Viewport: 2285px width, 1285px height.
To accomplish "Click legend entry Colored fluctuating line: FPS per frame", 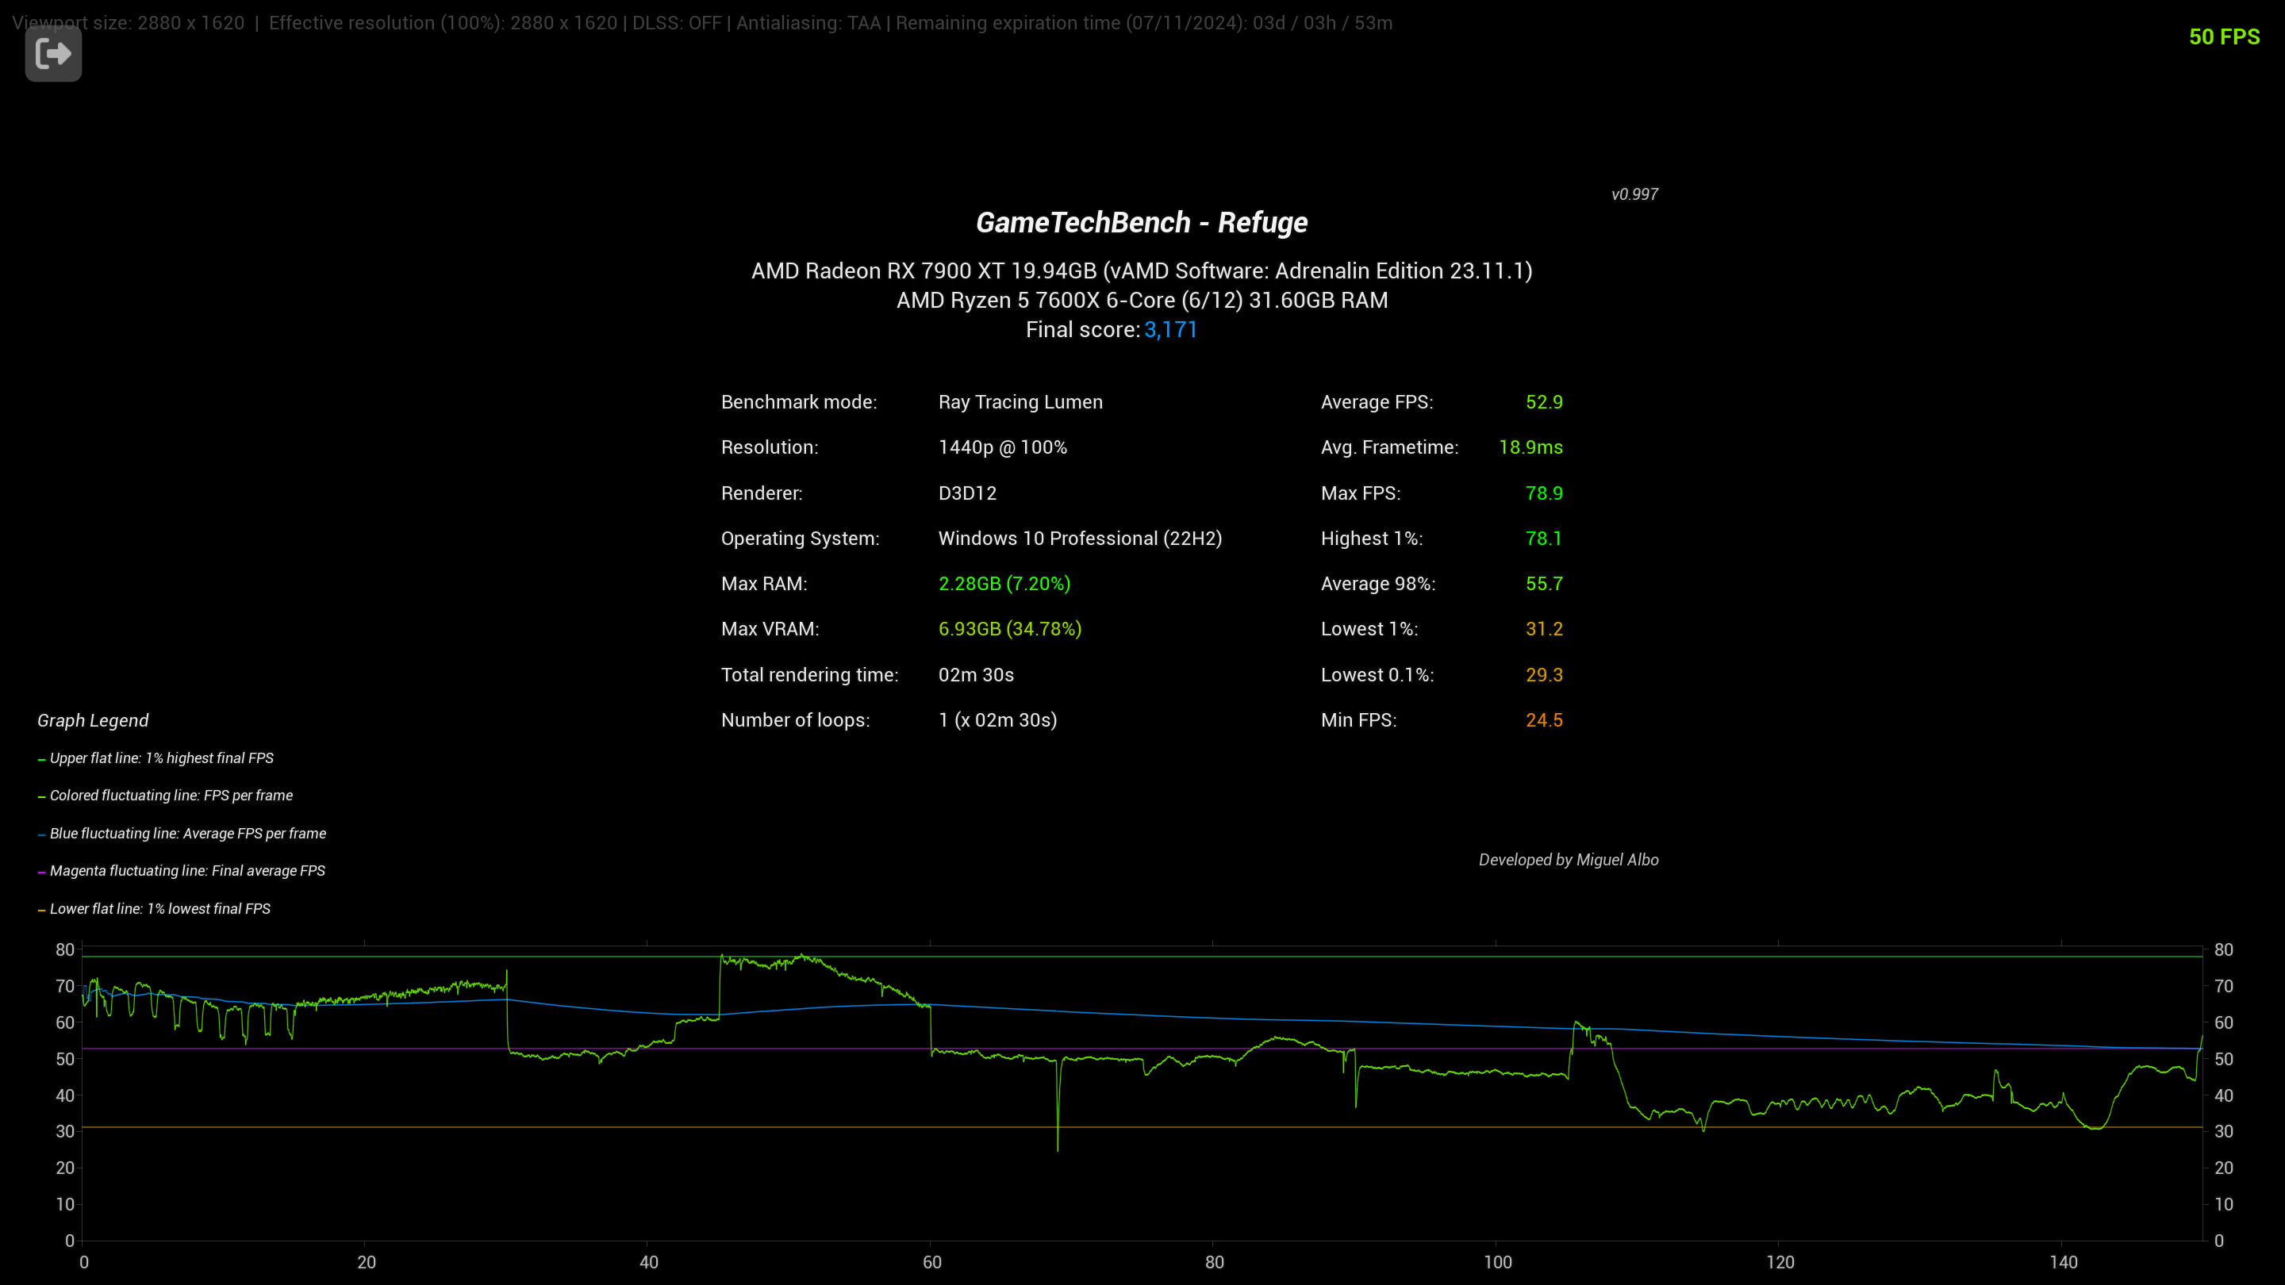I will coord(171,796).
